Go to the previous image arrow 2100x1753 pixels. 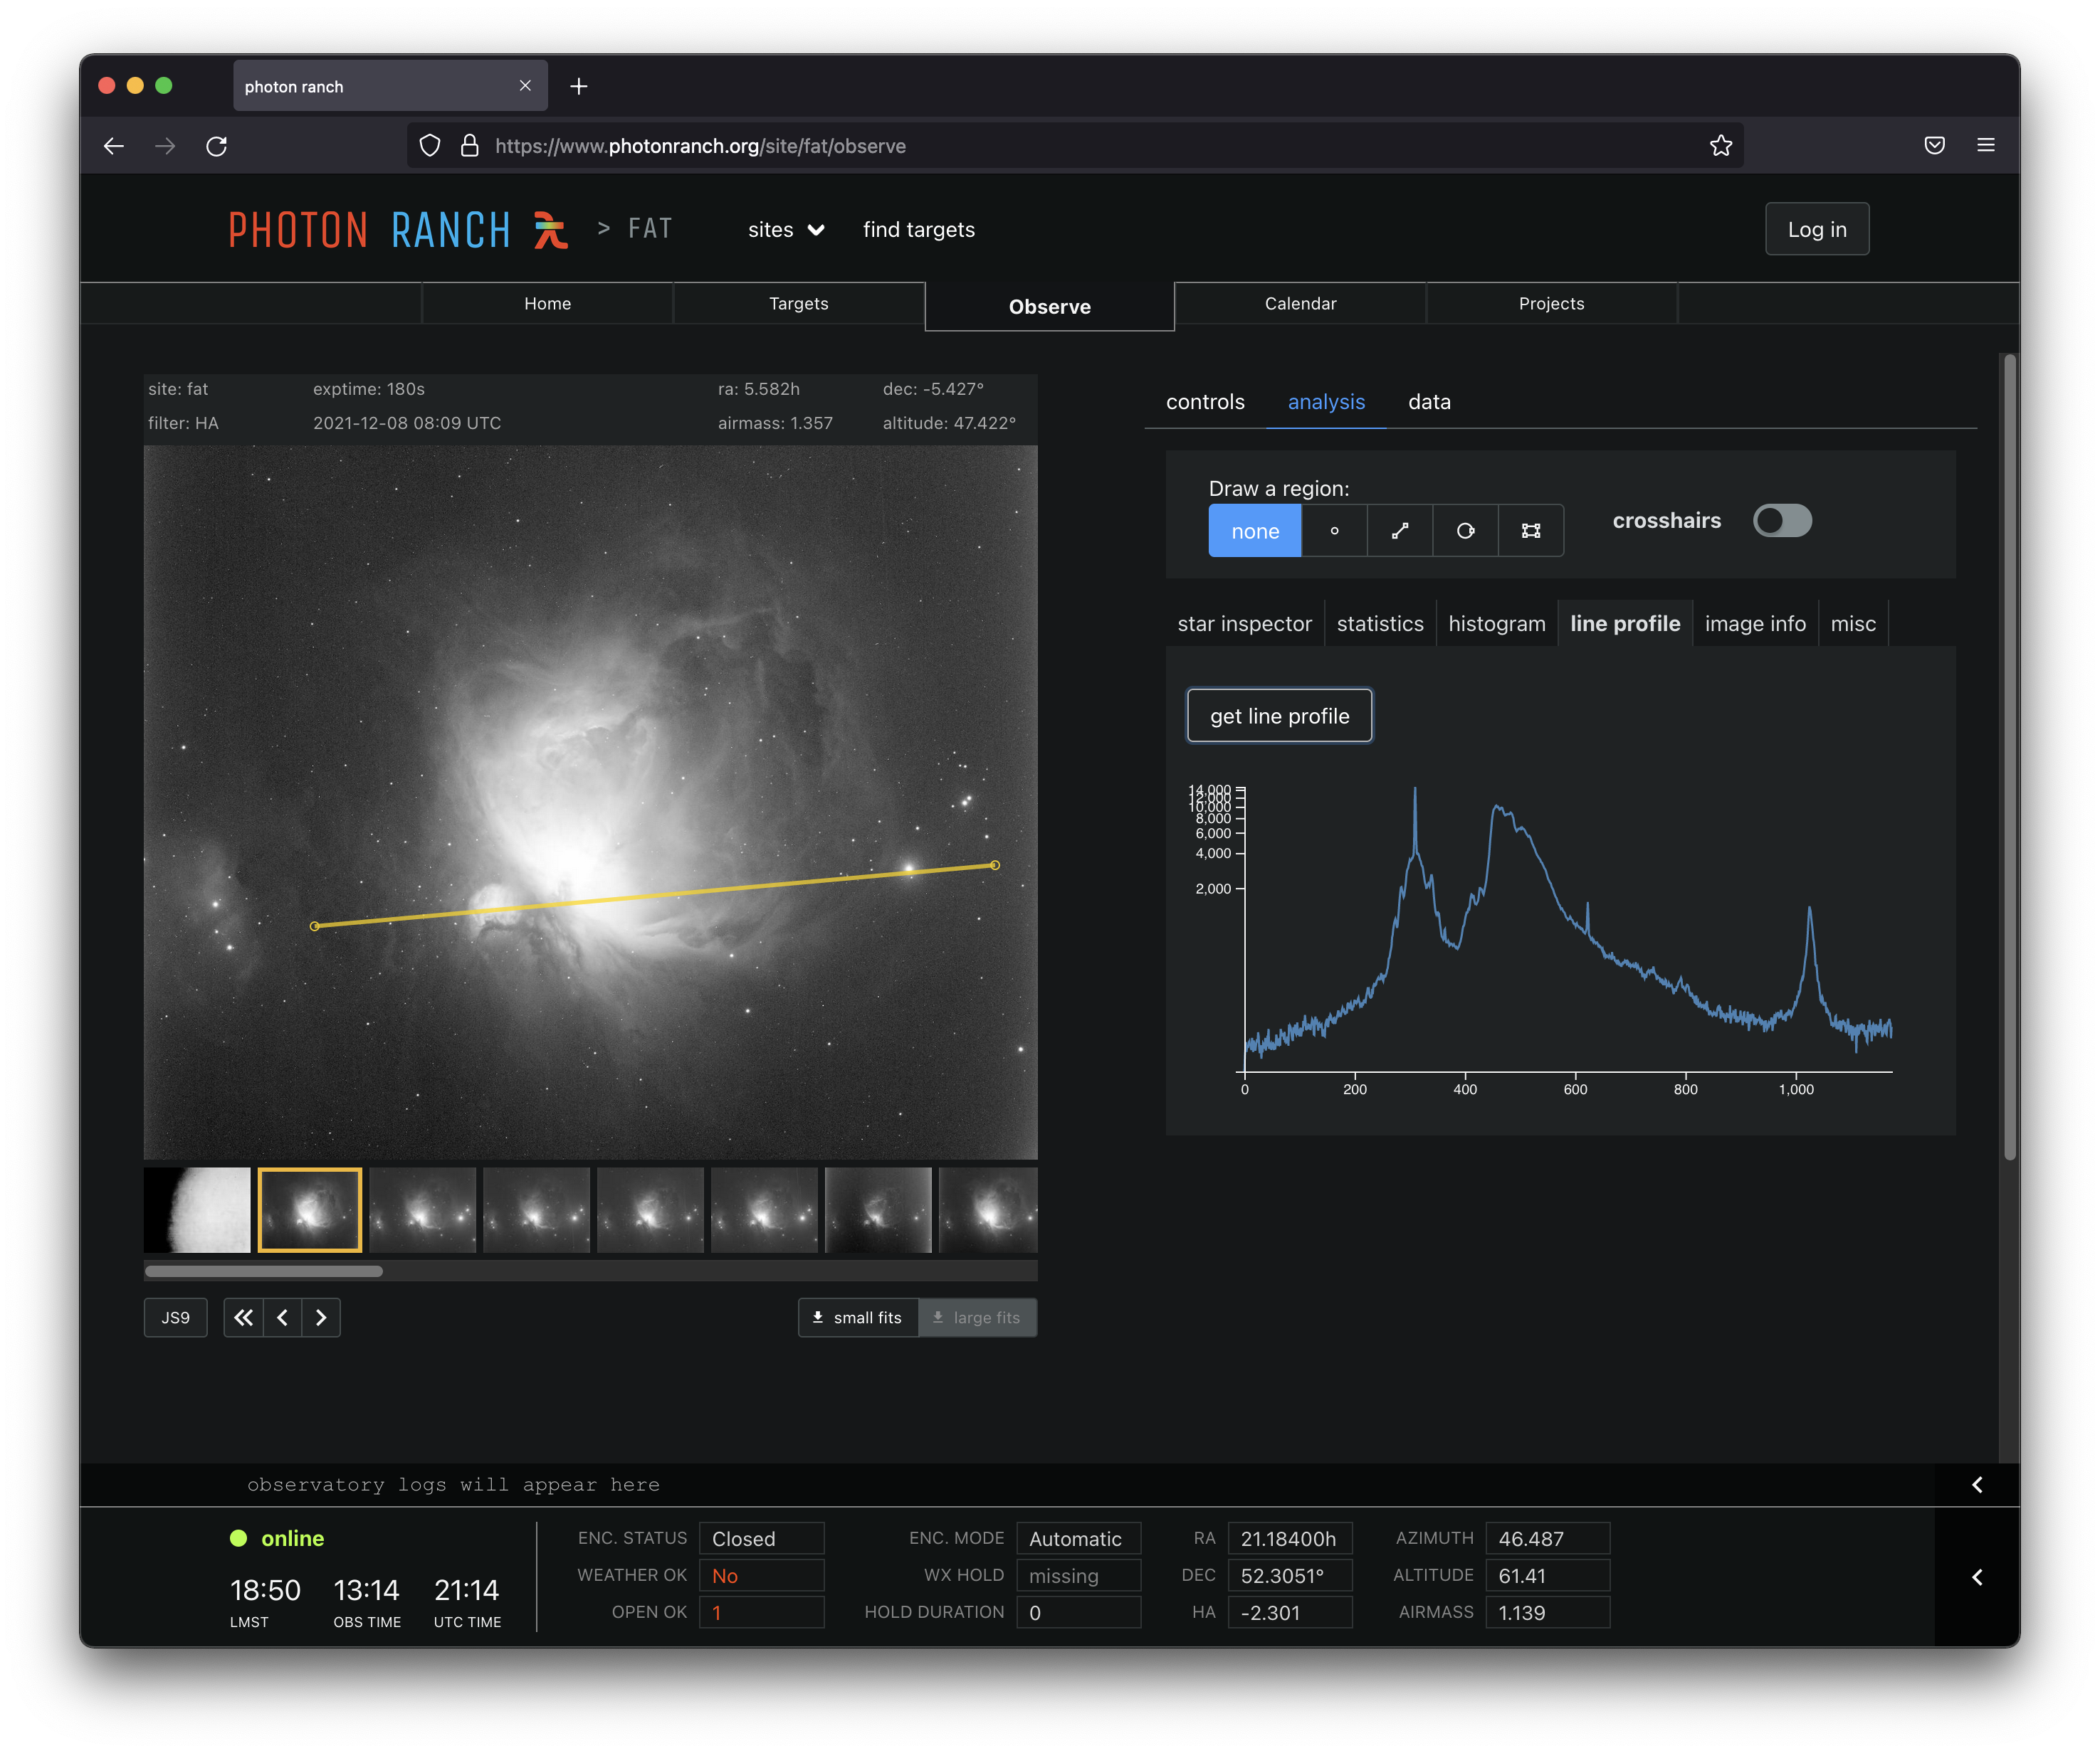tap(282, 1318)
